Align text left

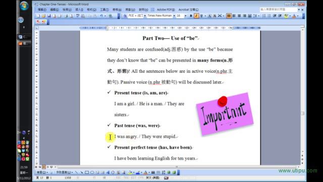click(234, 16)
